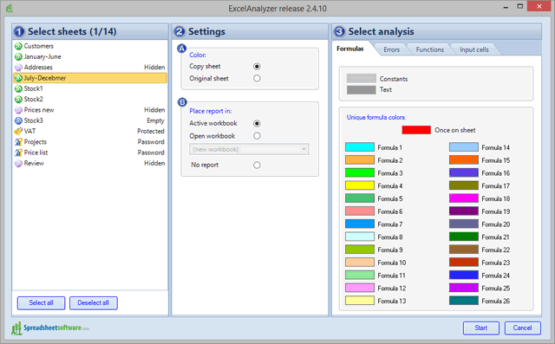Click the January-June sheet icon
555x344 pixels.
(18, 56)
